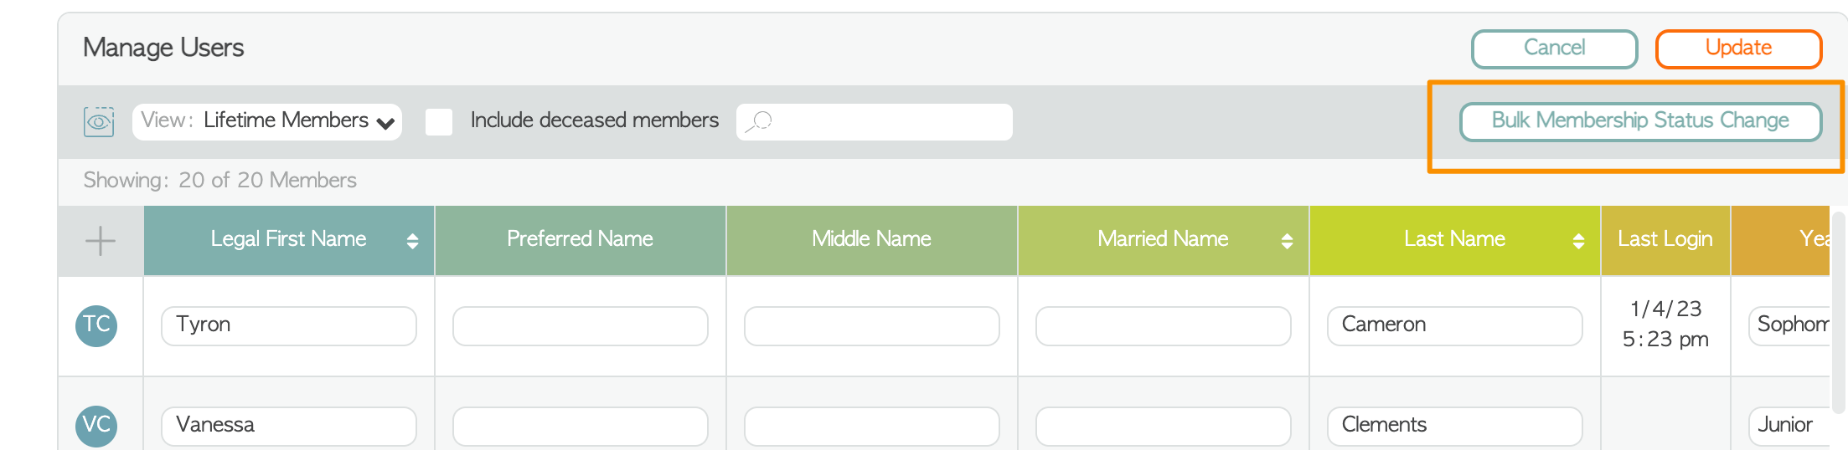Click Vanessa's Middle Name field
Screen dimensions: 1848x450
click(x=872, y=426)
